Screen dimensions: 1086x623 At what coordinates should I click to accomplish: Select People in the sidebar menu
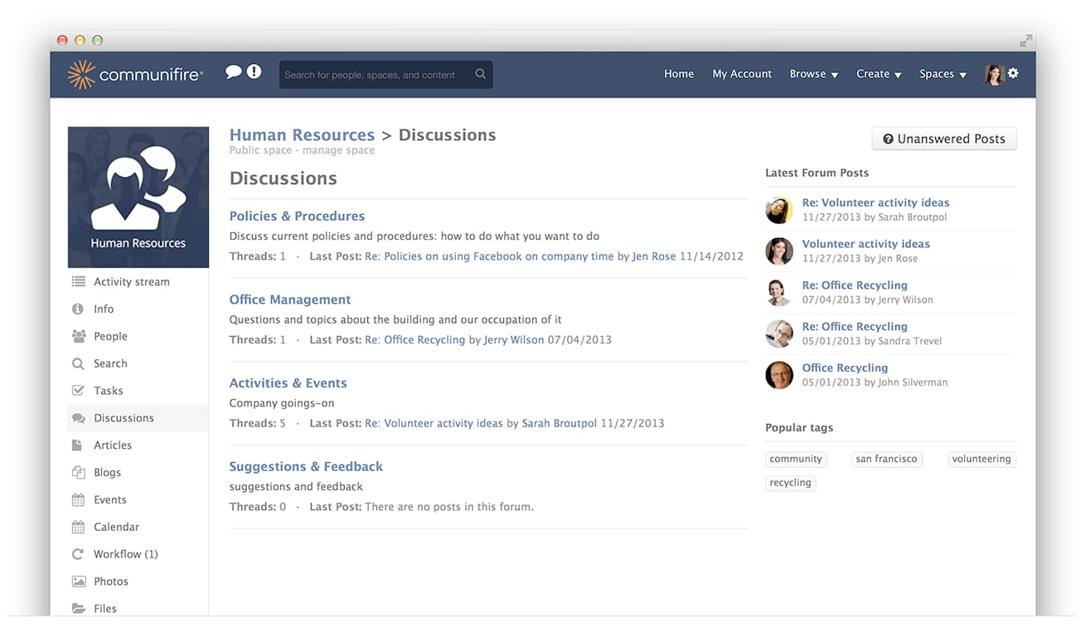coord(110,336)
